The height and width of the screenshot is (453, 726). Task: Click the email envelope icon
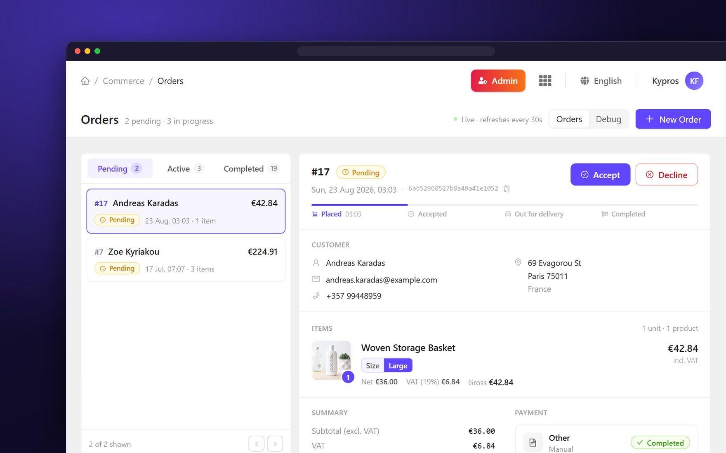pos(316,279)
